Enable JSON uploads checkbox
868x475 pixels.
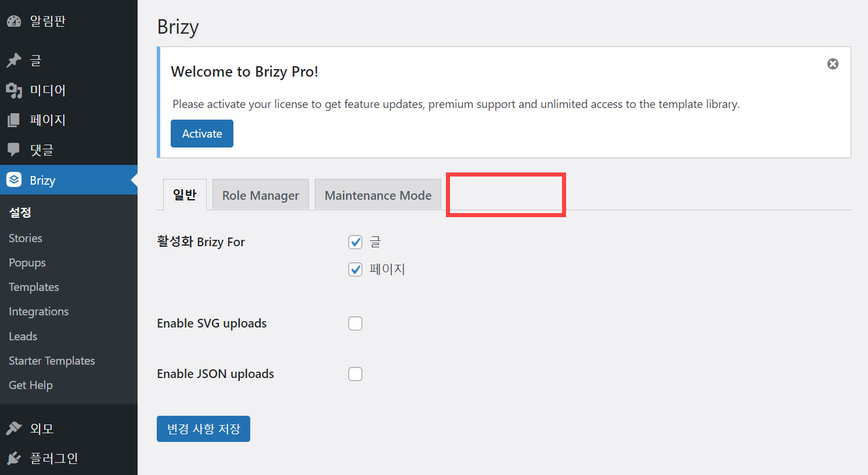coord(355,374)
